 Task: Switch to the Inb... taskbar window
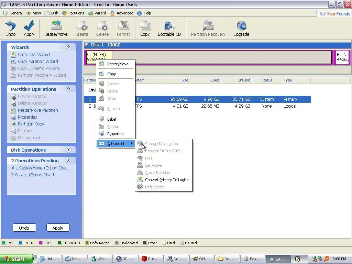tap(75, 259)
